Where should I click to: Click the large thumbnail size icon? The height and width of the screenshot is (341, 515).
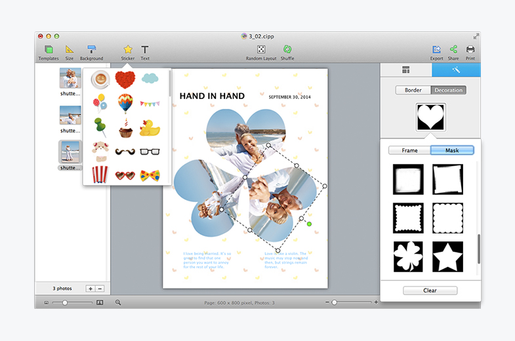100,302
